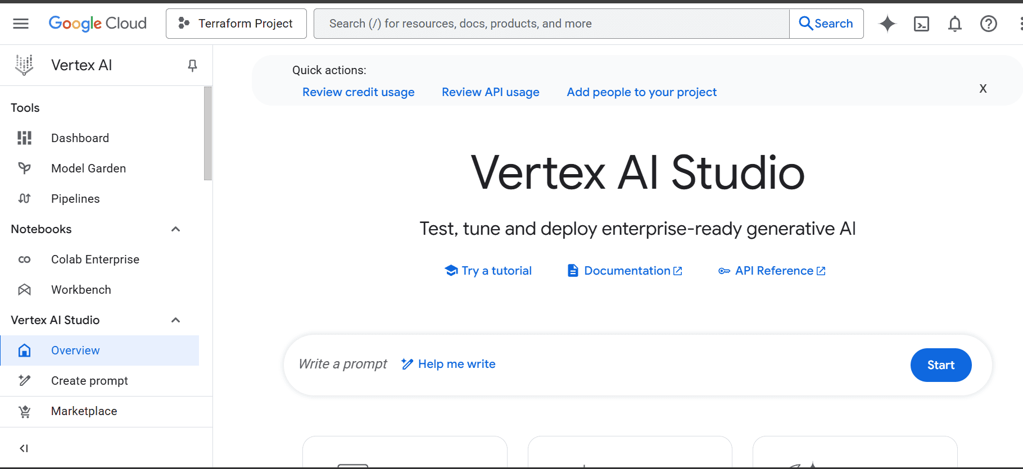
Task: Click the Search button
Action: coord(826,24)
